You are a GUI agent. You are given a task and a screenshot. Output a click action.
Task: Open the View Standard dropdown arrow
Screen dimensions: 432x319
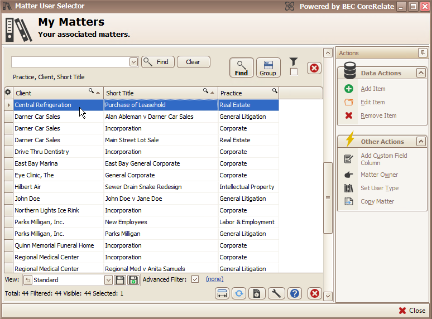pyautogui.click(x=108, y=280)
